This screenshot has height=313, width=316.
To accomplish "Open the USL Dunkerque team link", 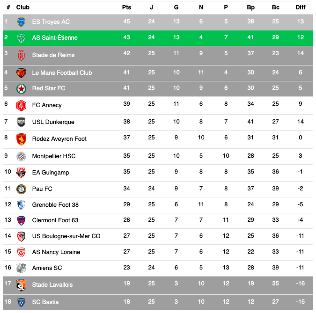I will [x=53, y=122].
